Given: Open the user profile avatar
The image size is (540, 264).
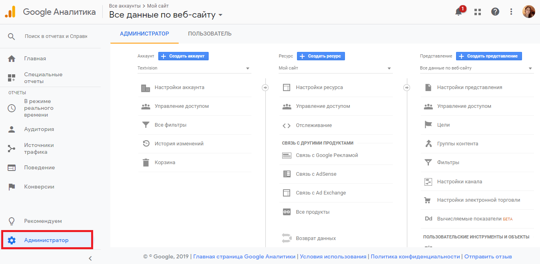Looking at the screenshot, I should coord(529,12).
